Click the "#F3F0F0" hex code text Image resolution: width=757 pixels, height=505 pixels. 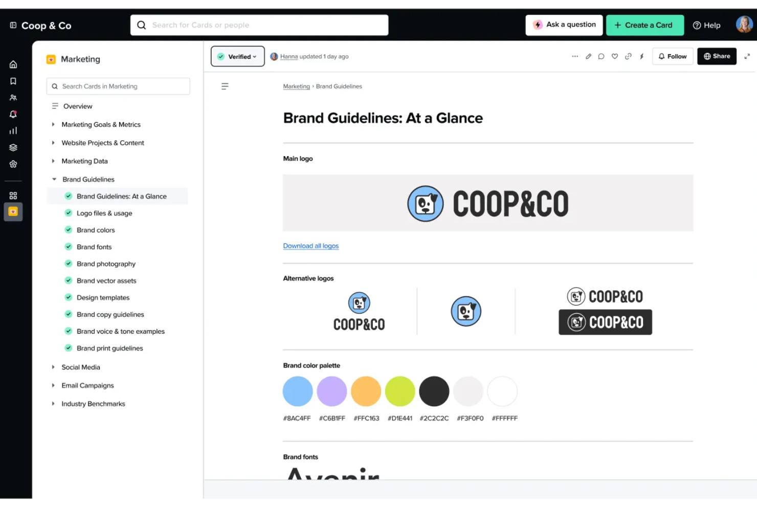coord(470,419)
